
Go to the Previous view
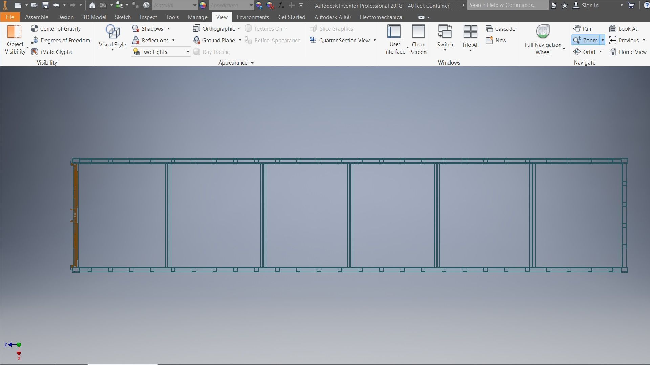(x=624, y=40)
